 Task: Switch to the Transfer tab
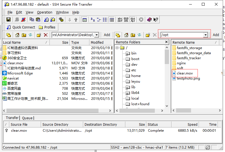12,118
